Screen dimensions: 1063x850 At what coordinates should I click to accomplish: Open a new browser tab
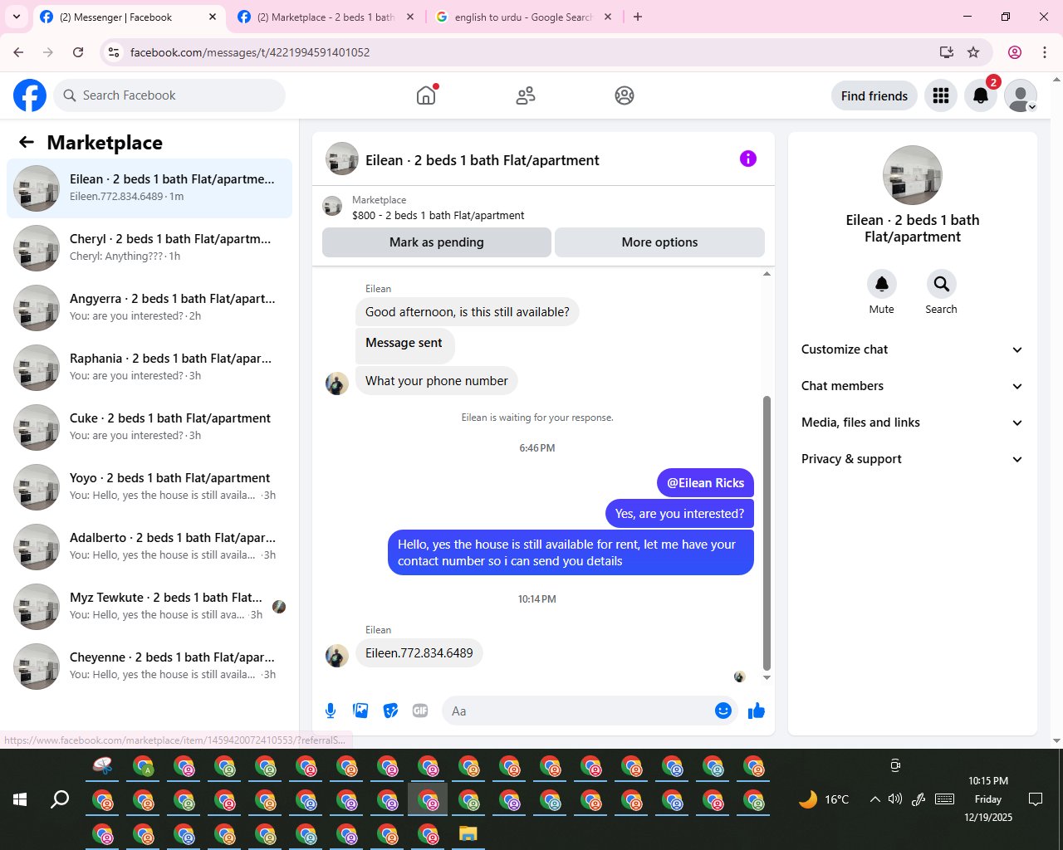(x=638, y=17)
